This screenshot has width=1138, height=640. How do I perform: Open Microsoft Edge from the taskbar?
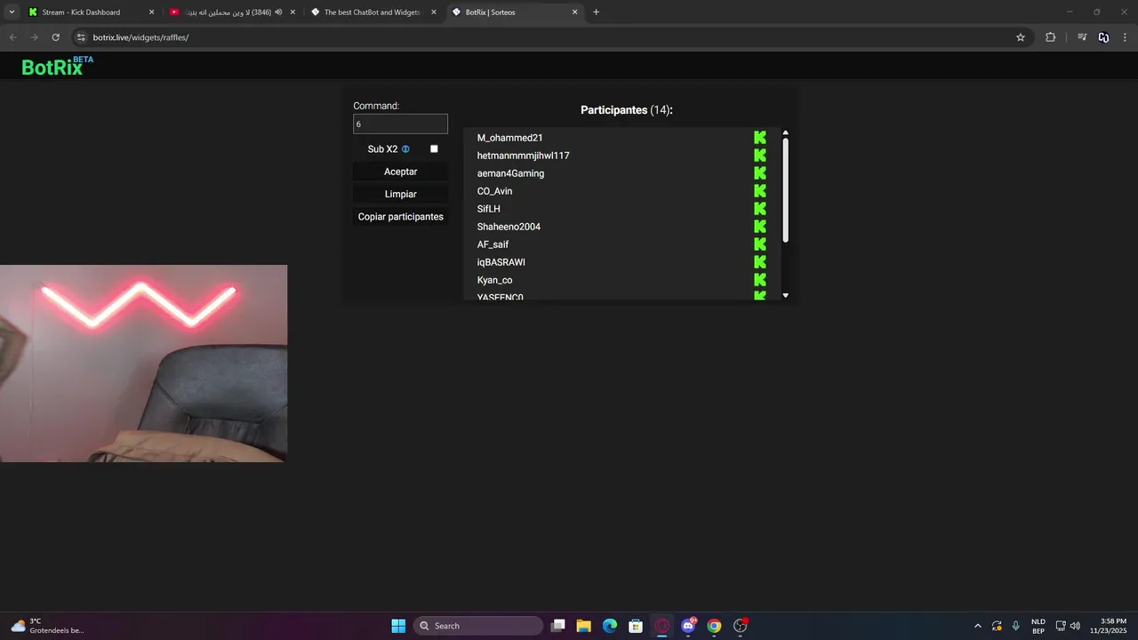[x=610, y=626]
